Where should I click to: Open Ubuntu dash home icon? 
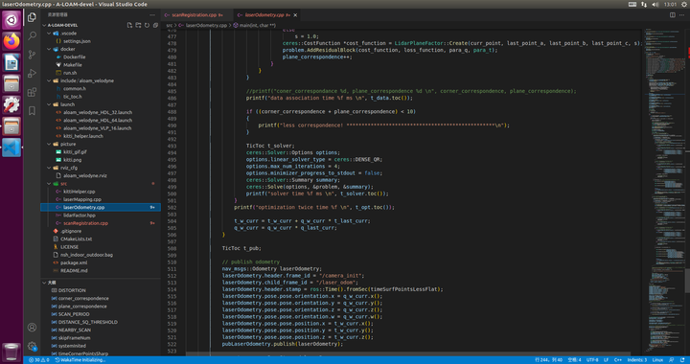point(11,20)
